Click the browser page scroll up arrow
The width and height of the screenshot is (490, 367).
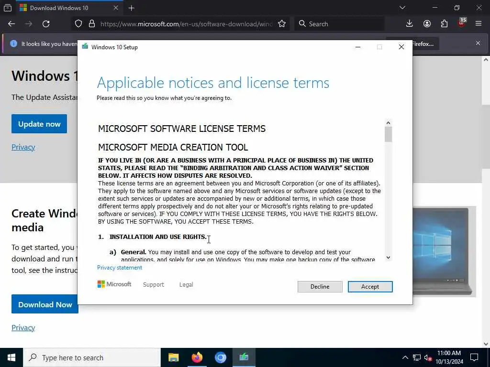[x=486, y=60]
